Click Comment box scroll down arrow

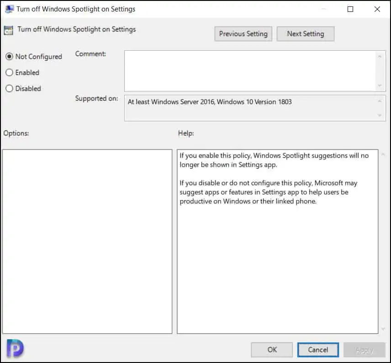[x=380, y=85]
